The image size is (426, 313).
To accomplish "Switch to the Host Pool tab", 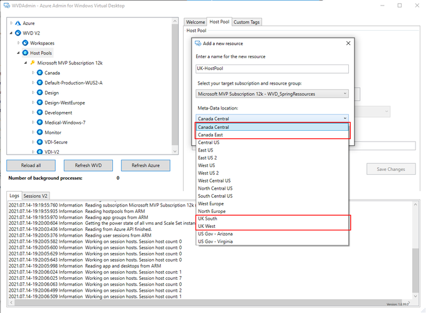I will click(219, 22).
